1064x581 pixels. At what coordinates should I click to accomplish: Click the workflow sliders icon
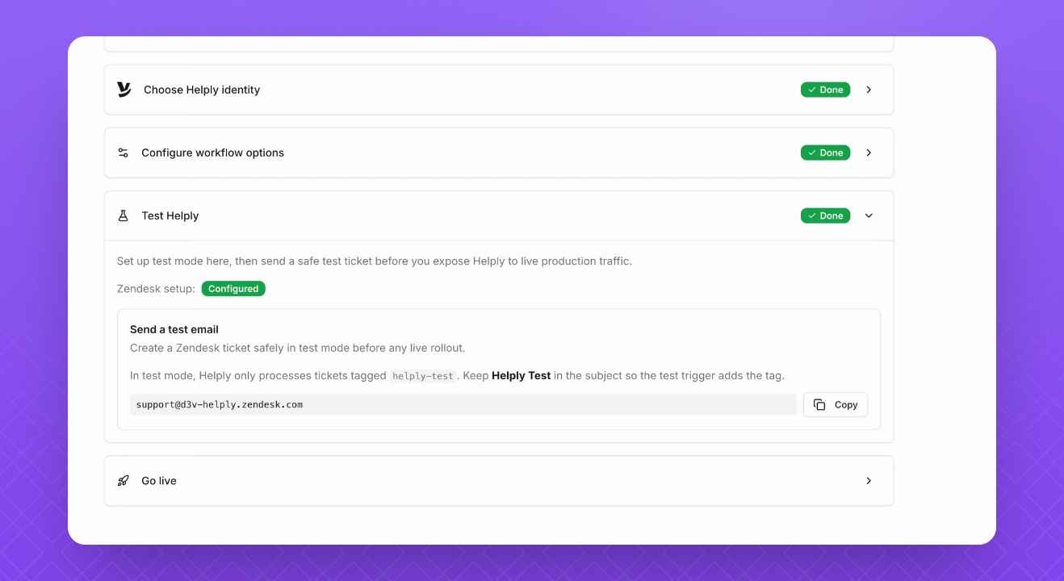(x=124, y=153)
